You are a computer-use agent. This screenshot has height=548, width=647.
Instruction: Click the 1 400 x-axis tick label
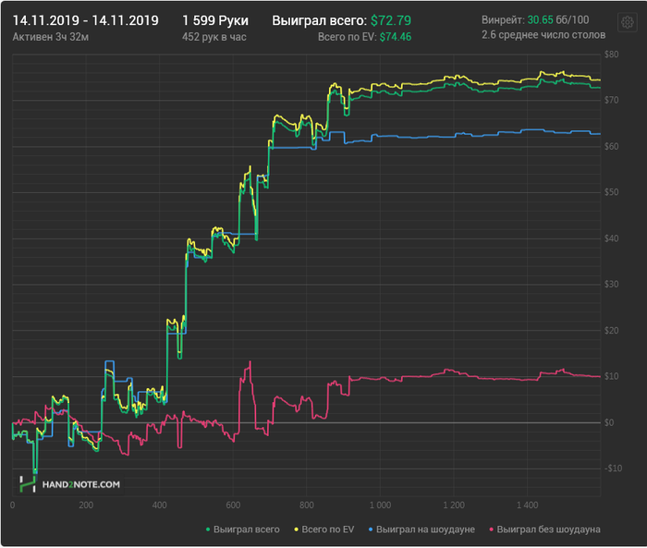(528, 505)
